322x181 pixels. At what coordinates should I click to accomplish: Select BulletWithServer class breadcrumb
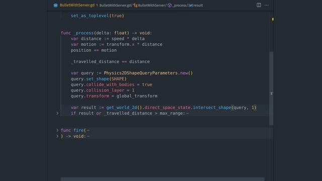(x=151, y=6)
